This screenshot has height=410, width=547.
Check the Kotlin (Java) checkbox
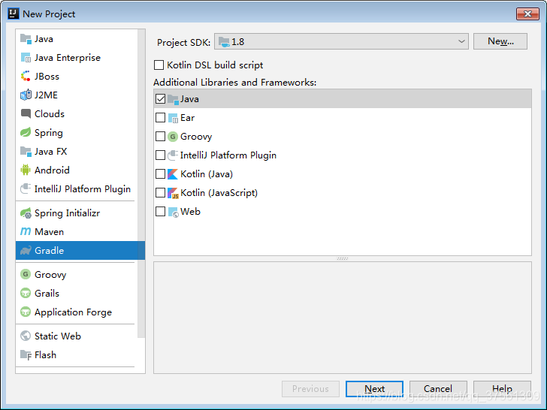pyautogui.click(x=161, y=174)
